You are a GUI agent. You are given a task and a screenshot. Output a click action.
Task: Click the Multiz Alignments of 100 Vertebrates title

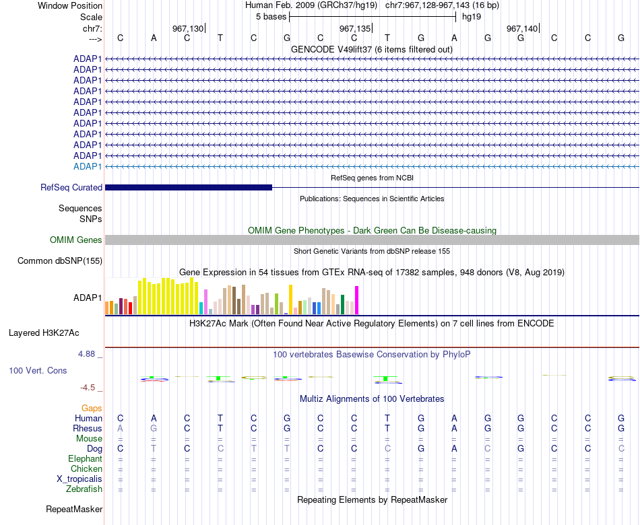372,398
